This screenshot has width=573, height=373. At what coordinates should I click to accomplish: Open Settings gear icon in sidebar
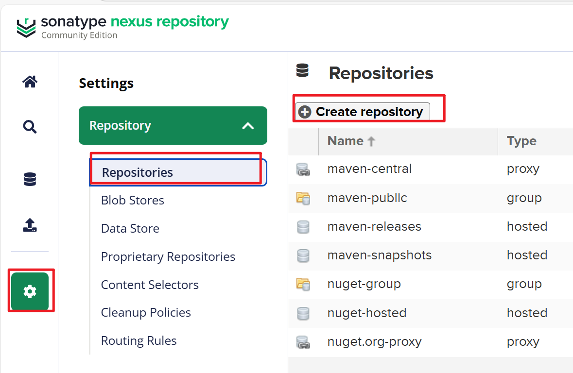pos(30,291)
